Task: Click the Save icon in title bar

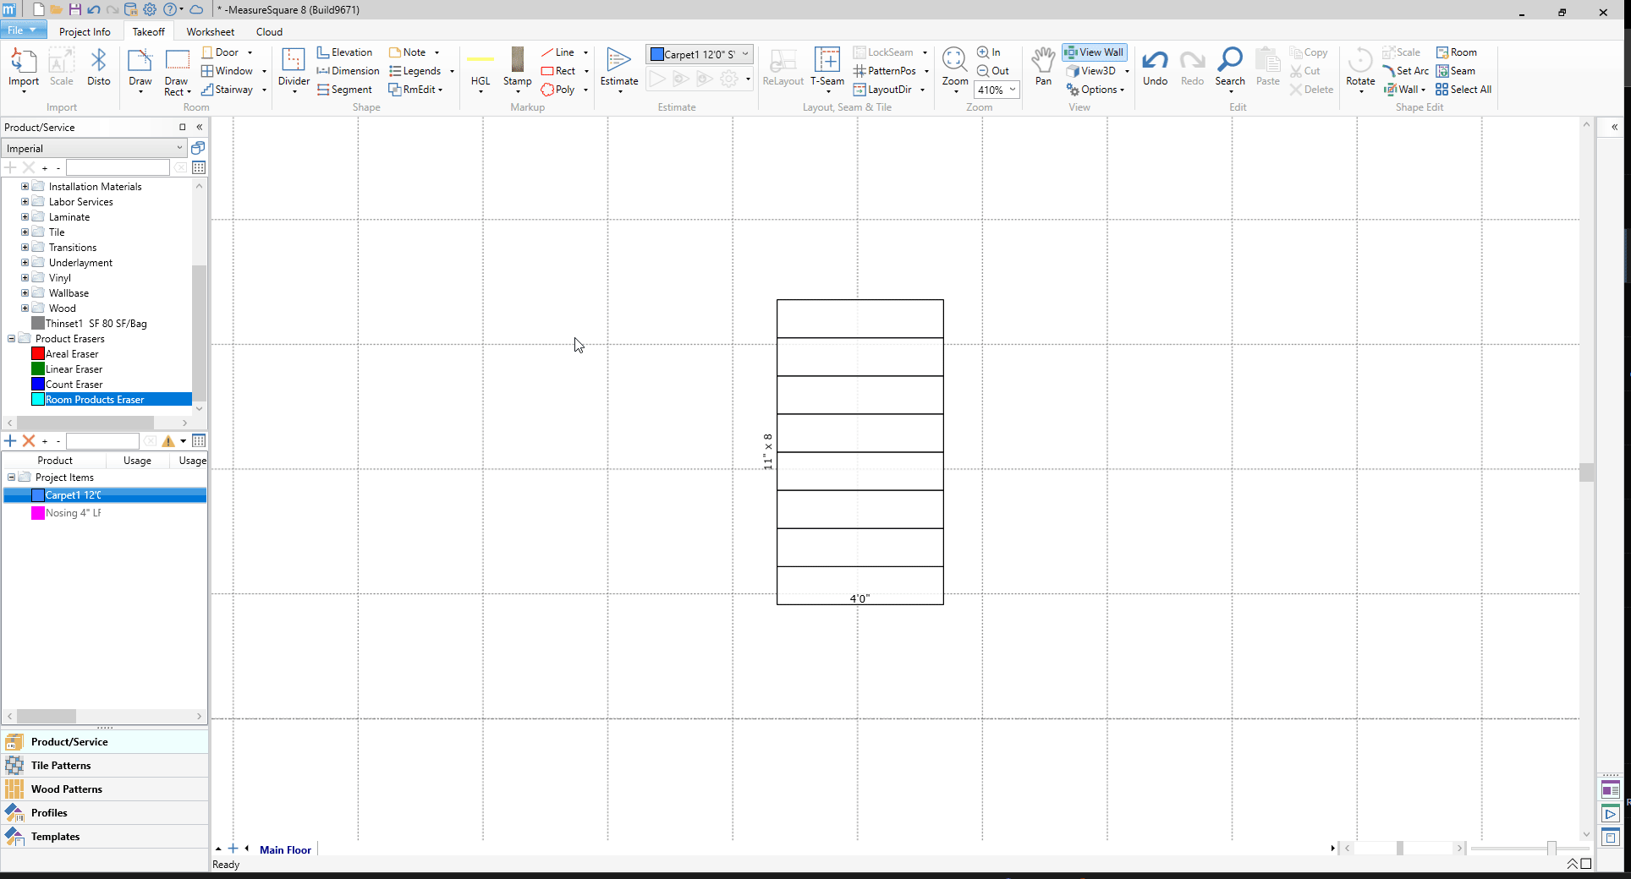Action: pos(75,10)
